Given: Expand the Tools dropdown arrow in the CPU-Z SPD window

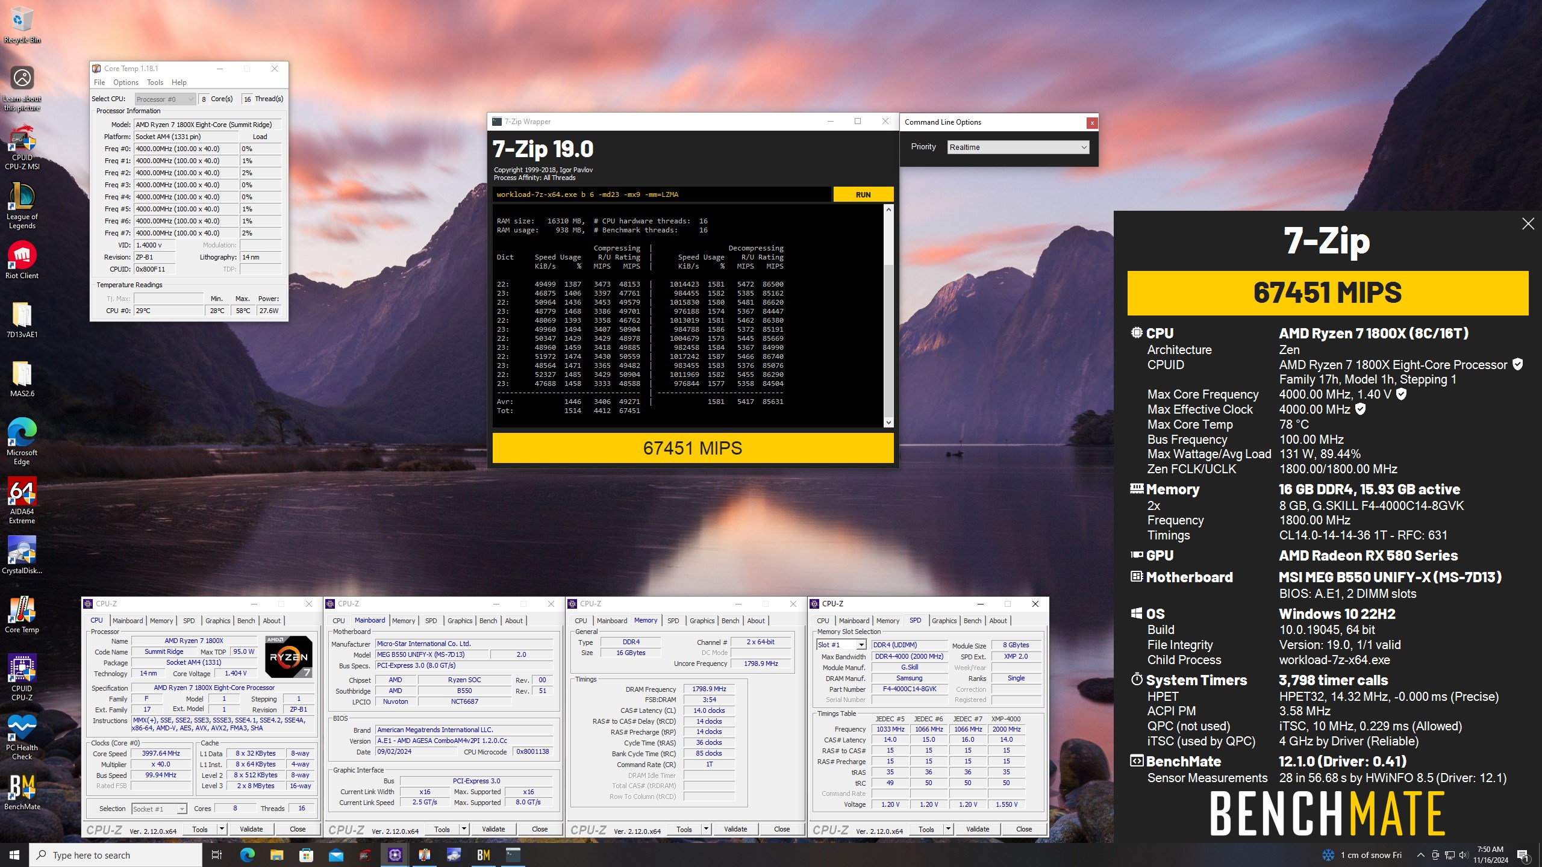Looking at the screenshot, I should (948, 829).
